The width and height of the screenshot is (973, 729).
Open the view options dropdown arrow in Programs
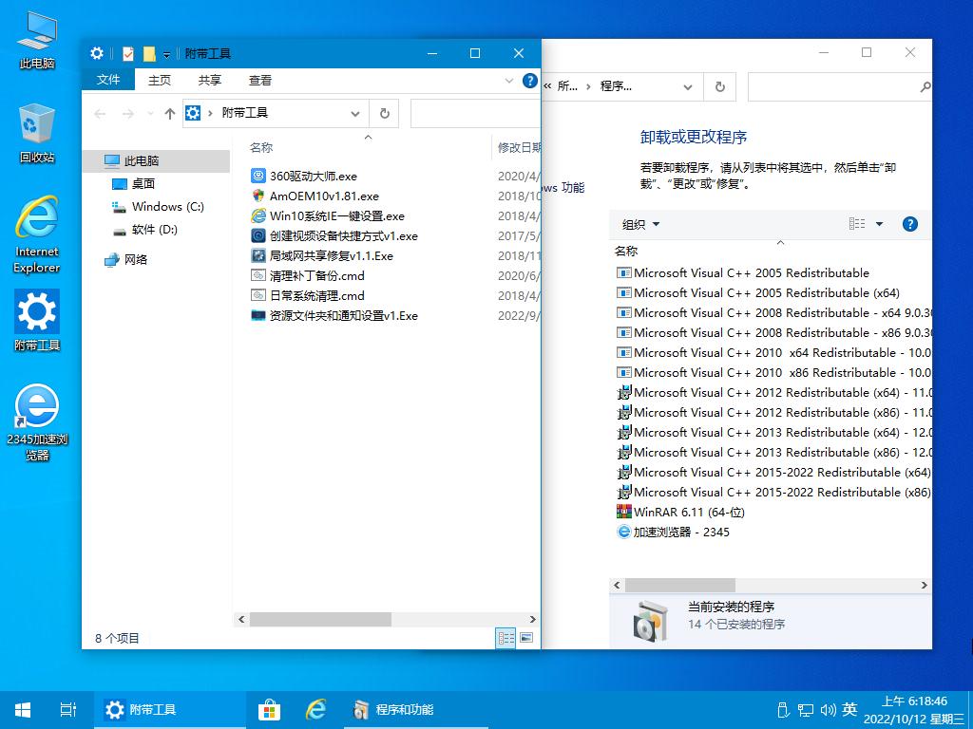point(879,224)
